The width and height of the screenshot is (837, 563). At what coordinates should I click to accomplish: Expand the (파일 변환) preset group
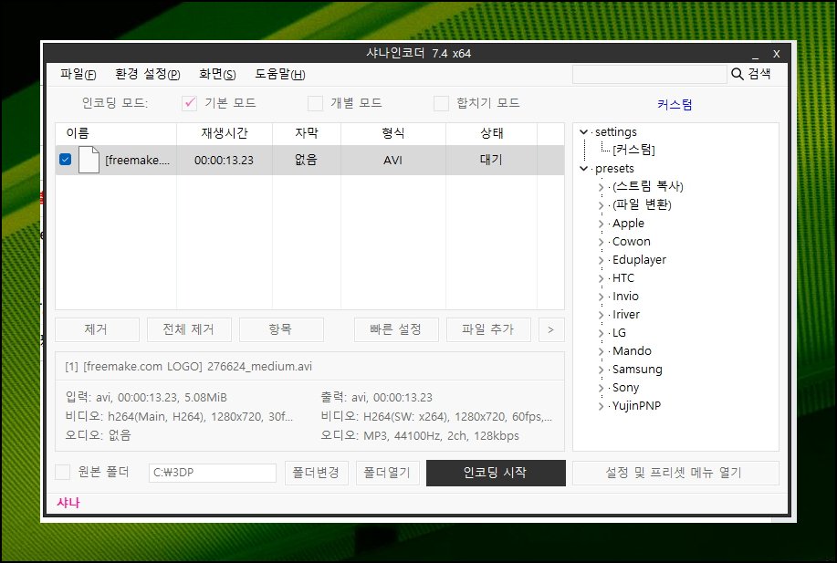[602, 205]
